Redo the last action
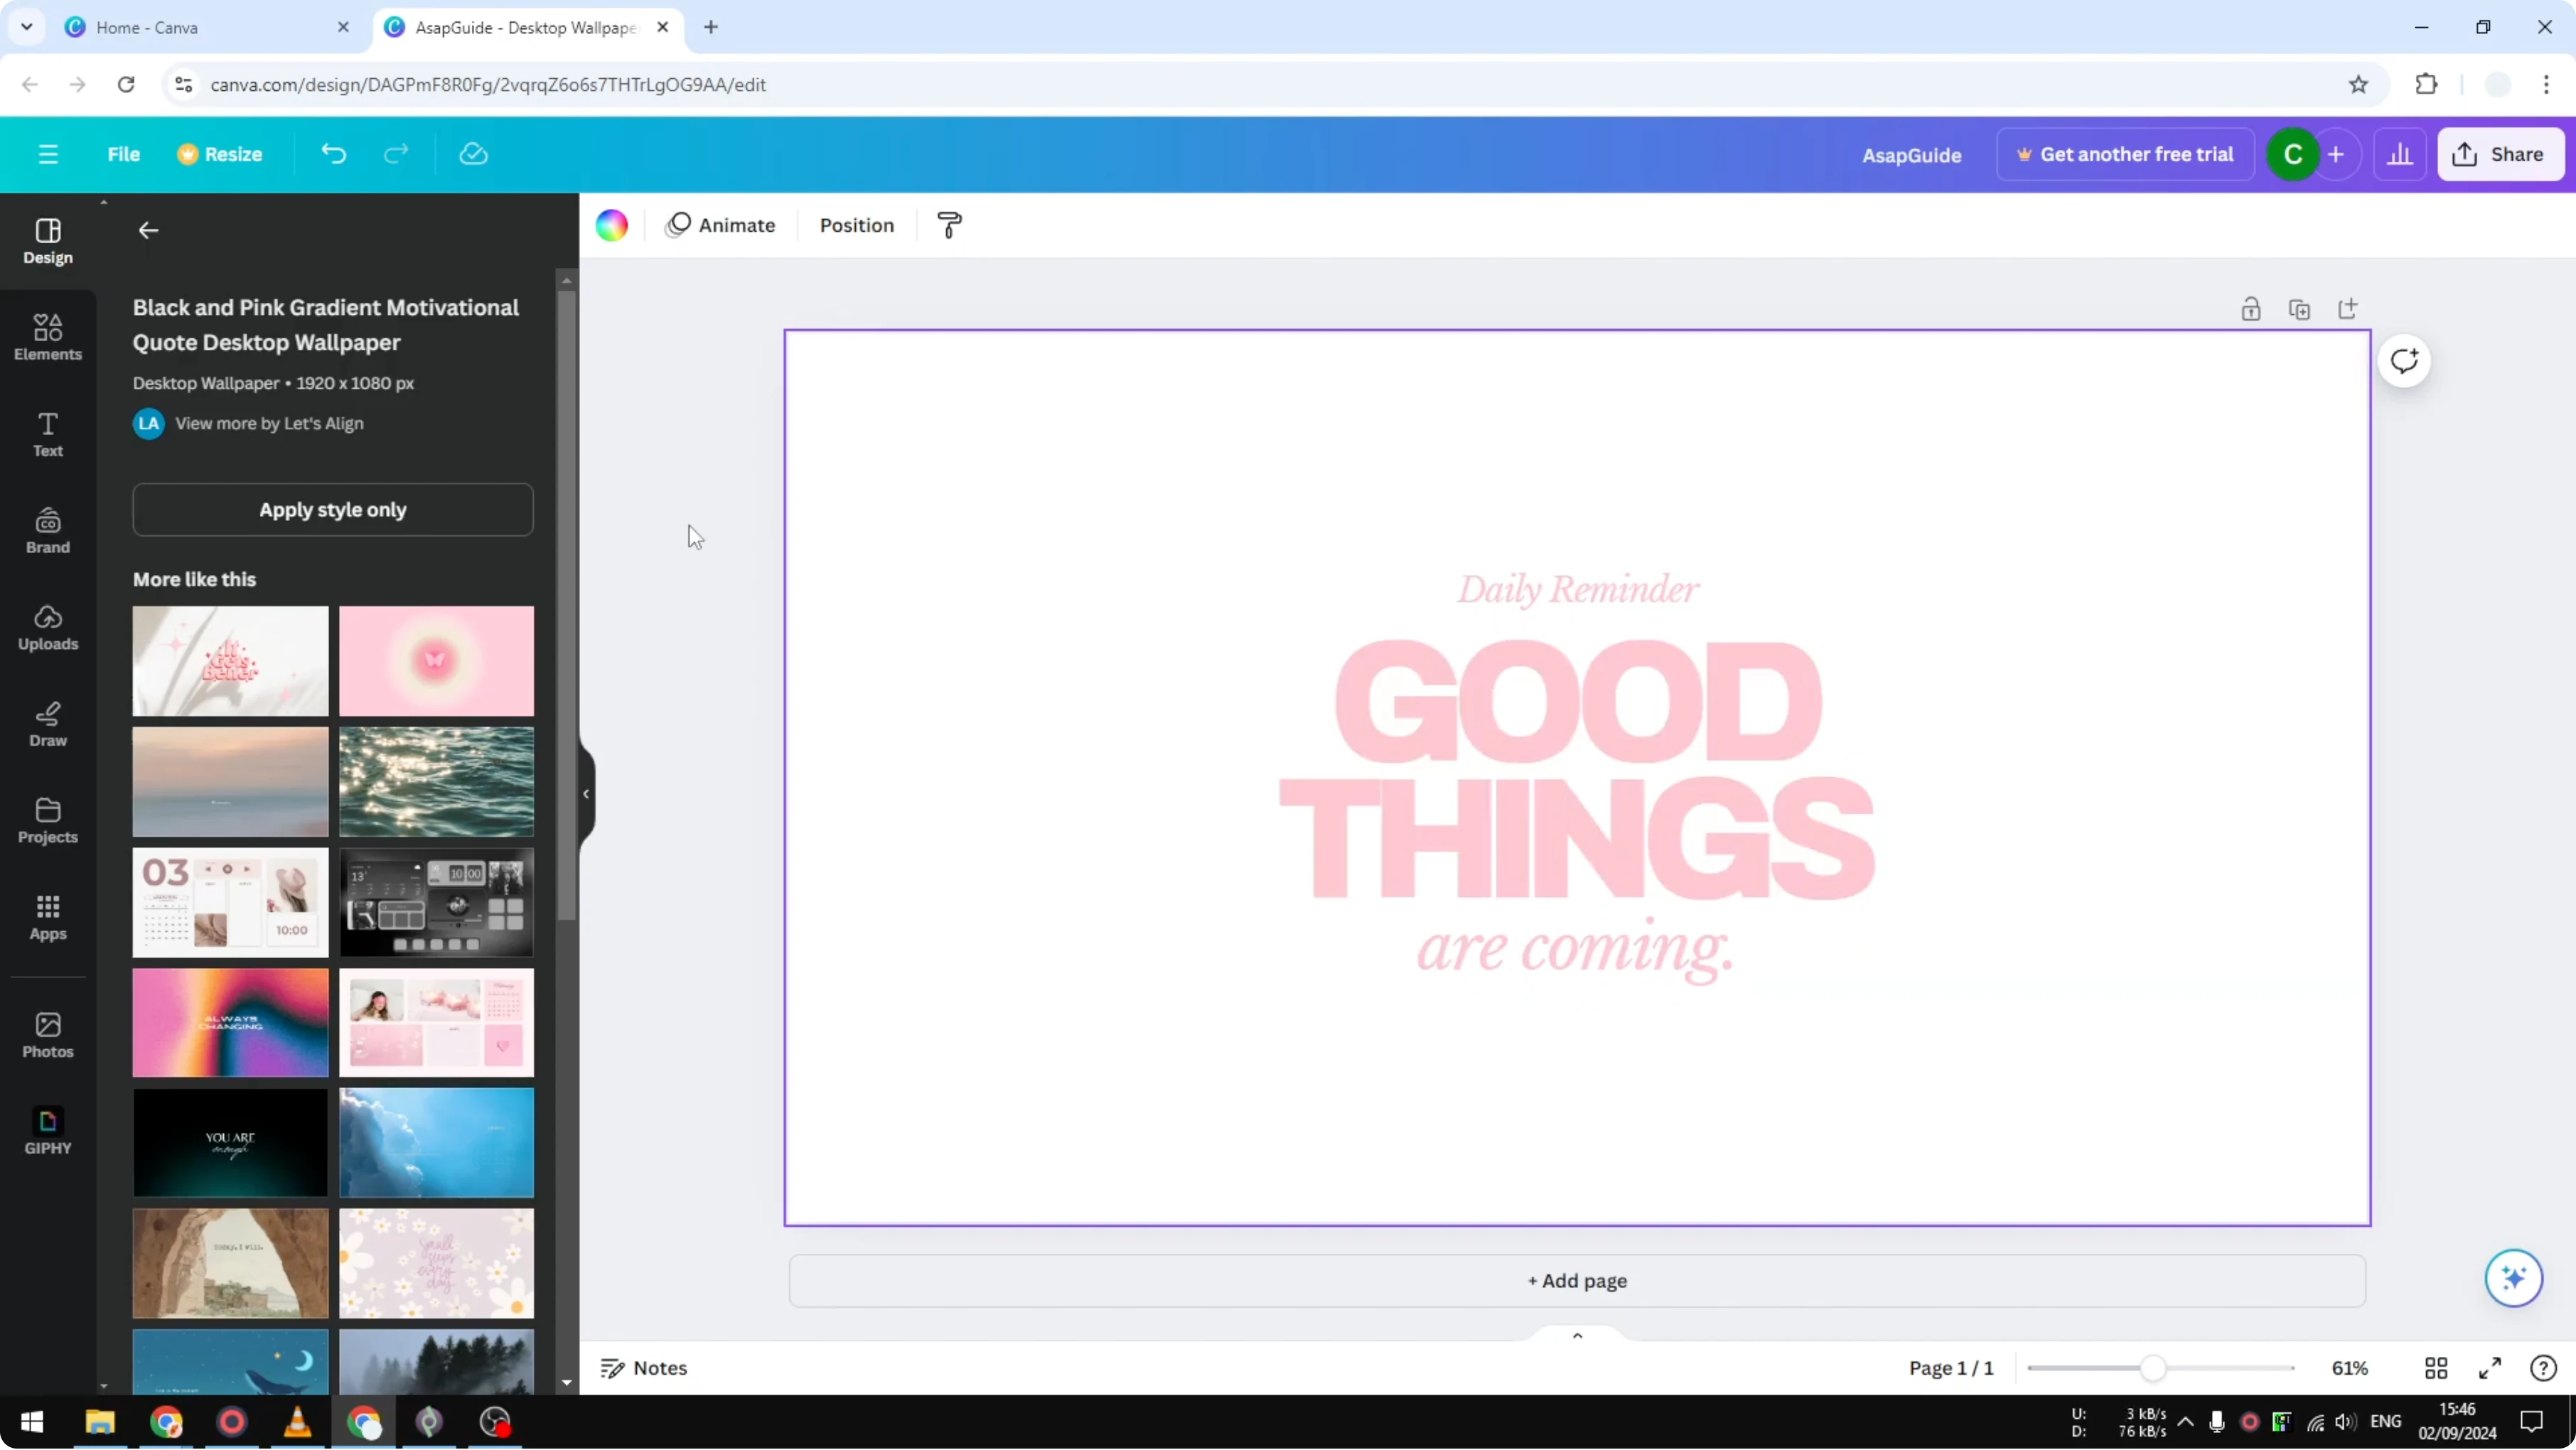 [x=396, y=154]
